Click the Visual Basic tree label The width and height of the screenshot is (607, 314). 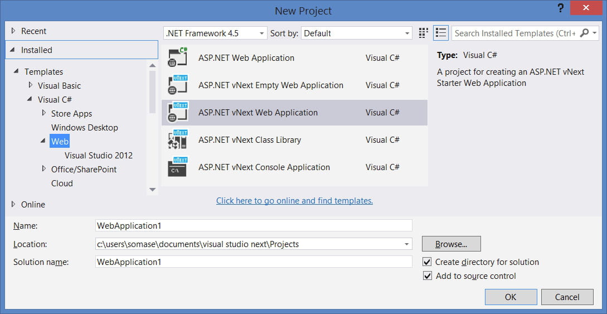coord(59,85)
